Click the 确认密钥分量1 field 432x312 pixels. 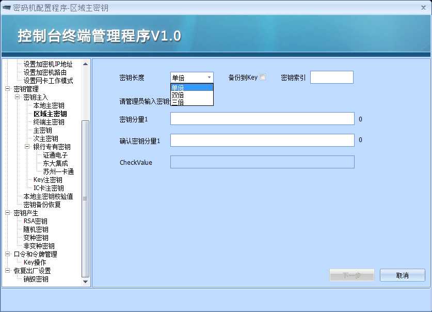coord(262,141)
